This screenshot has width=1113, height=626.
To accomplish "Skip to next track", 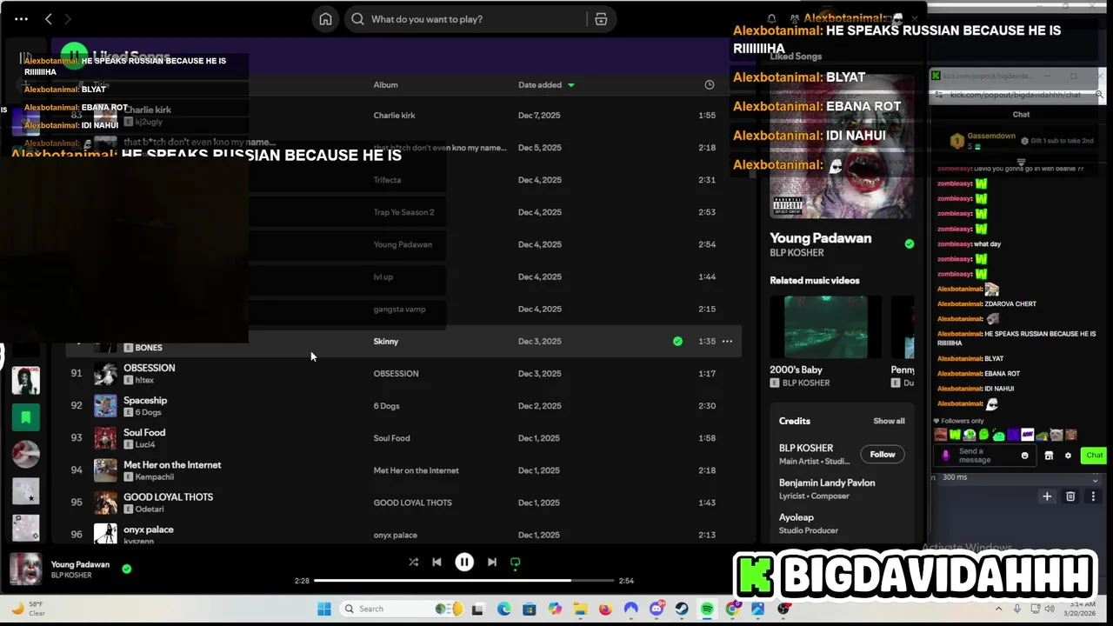I will (x=492, y=563).
